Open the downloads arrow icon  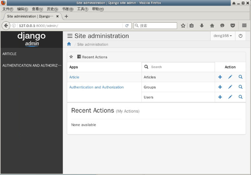coord(202,26)
